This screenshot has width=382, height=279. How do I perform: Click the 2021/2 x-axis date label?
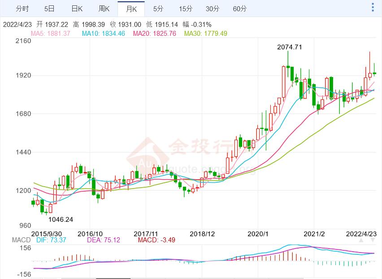314,234
